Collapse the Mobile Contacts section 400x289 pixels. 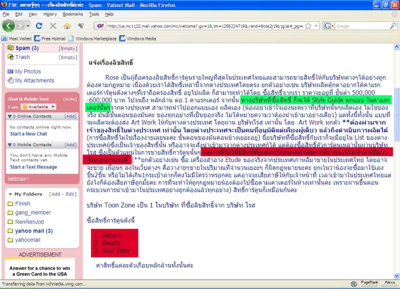tap(9, 145)
